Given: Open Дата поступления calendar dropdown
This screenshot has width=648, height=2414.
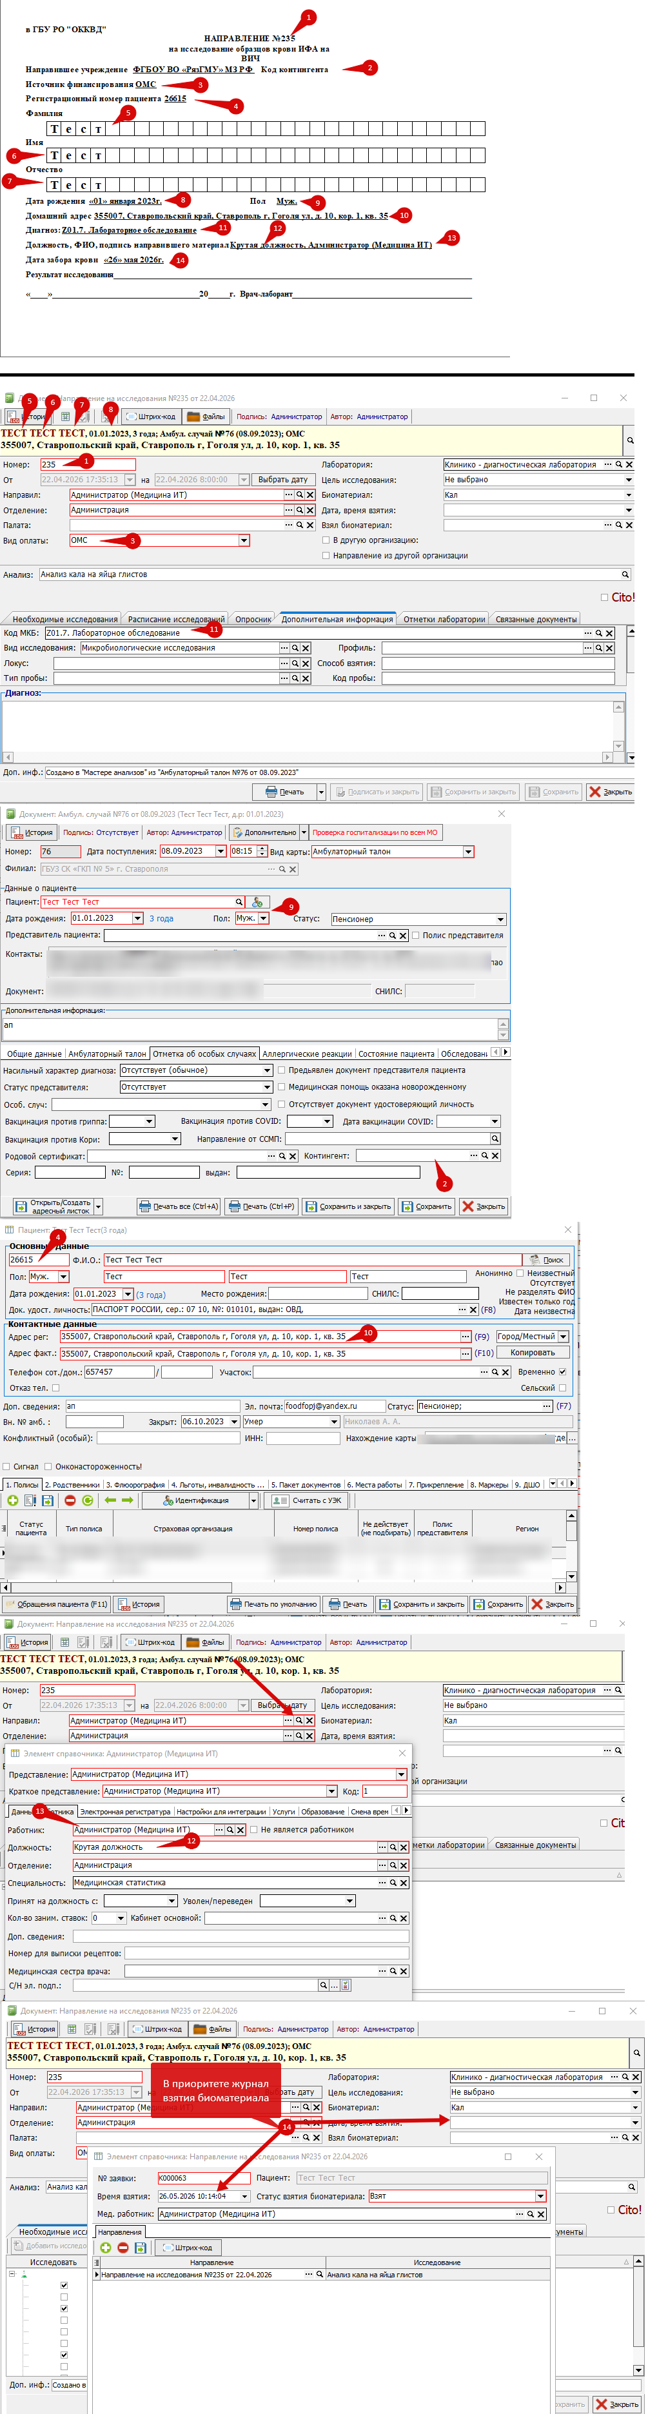Looking at the screenshot, I should click(221, 852).
